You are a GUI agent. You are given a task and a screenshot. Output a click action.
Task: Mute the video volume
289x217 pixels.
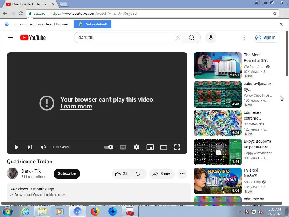(43, 147)
